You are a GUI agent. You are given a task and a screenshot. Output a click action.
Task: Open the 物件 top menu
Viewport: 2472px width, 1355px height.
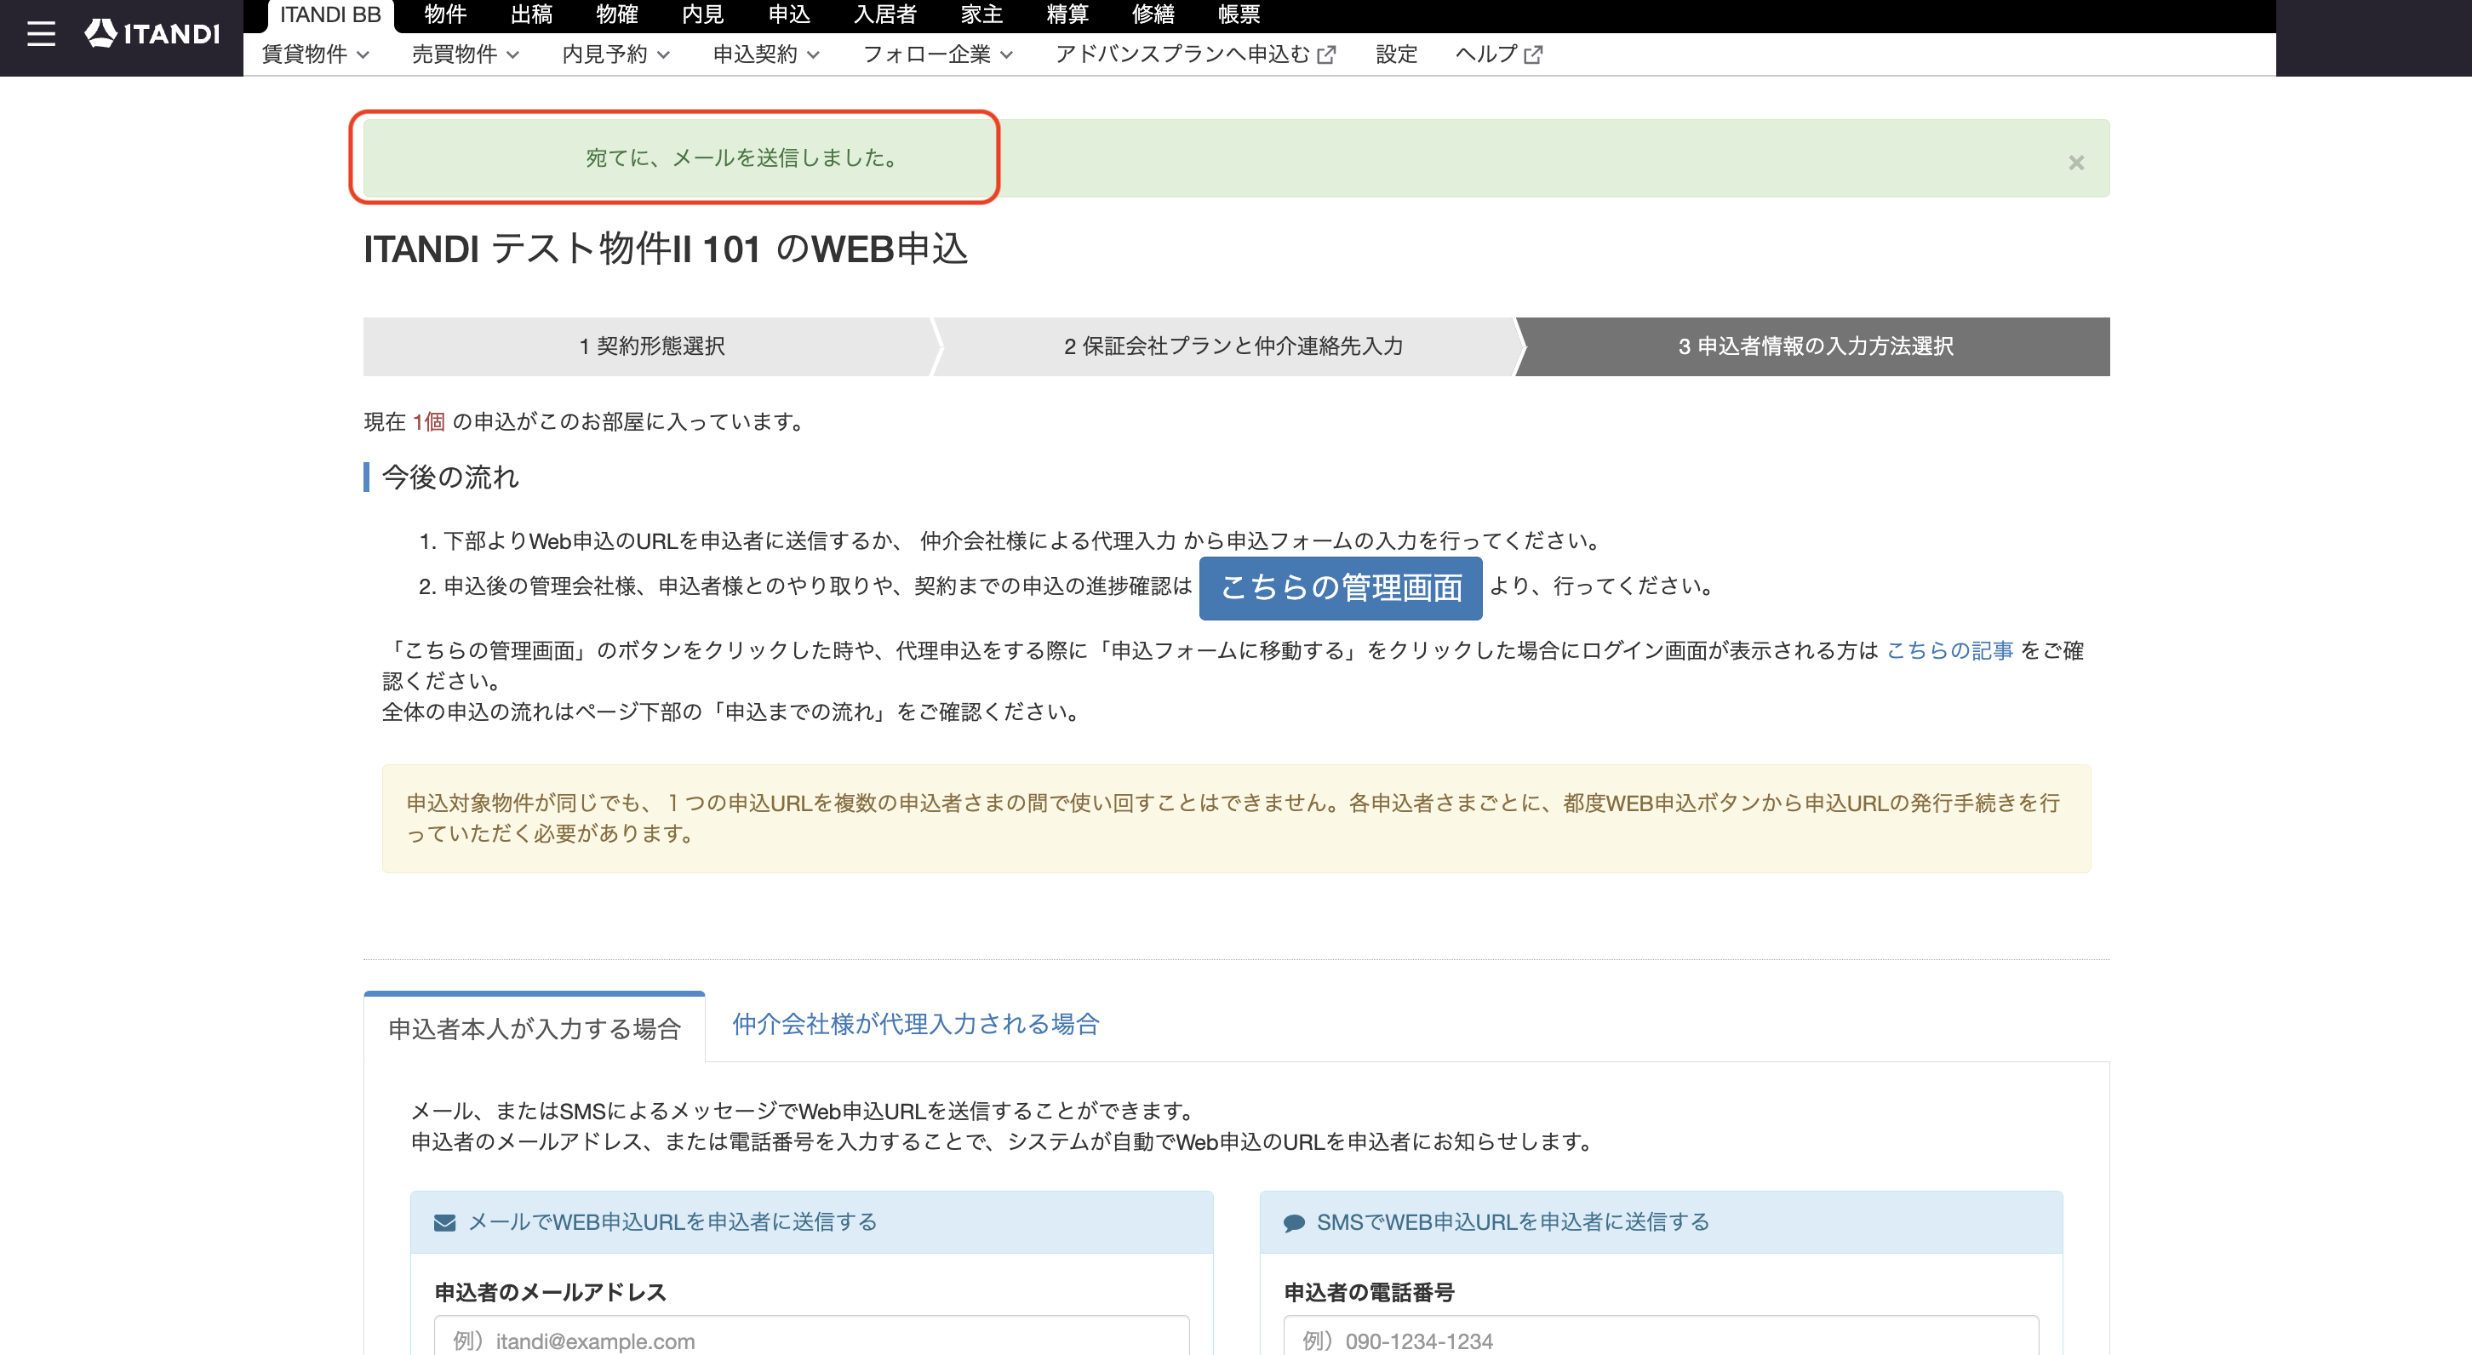coord(445,15)
